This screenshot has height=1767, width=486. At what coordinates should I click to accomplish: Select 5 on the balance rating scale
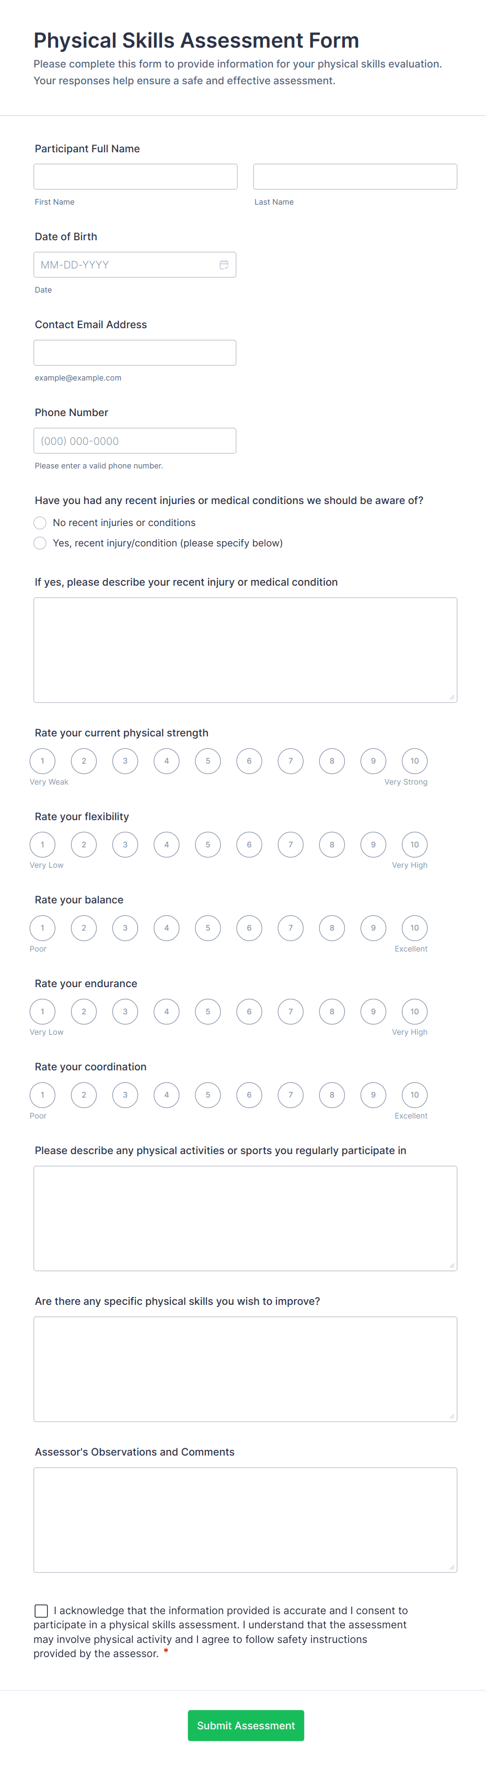pyautogui.click(x=207, y=927)
